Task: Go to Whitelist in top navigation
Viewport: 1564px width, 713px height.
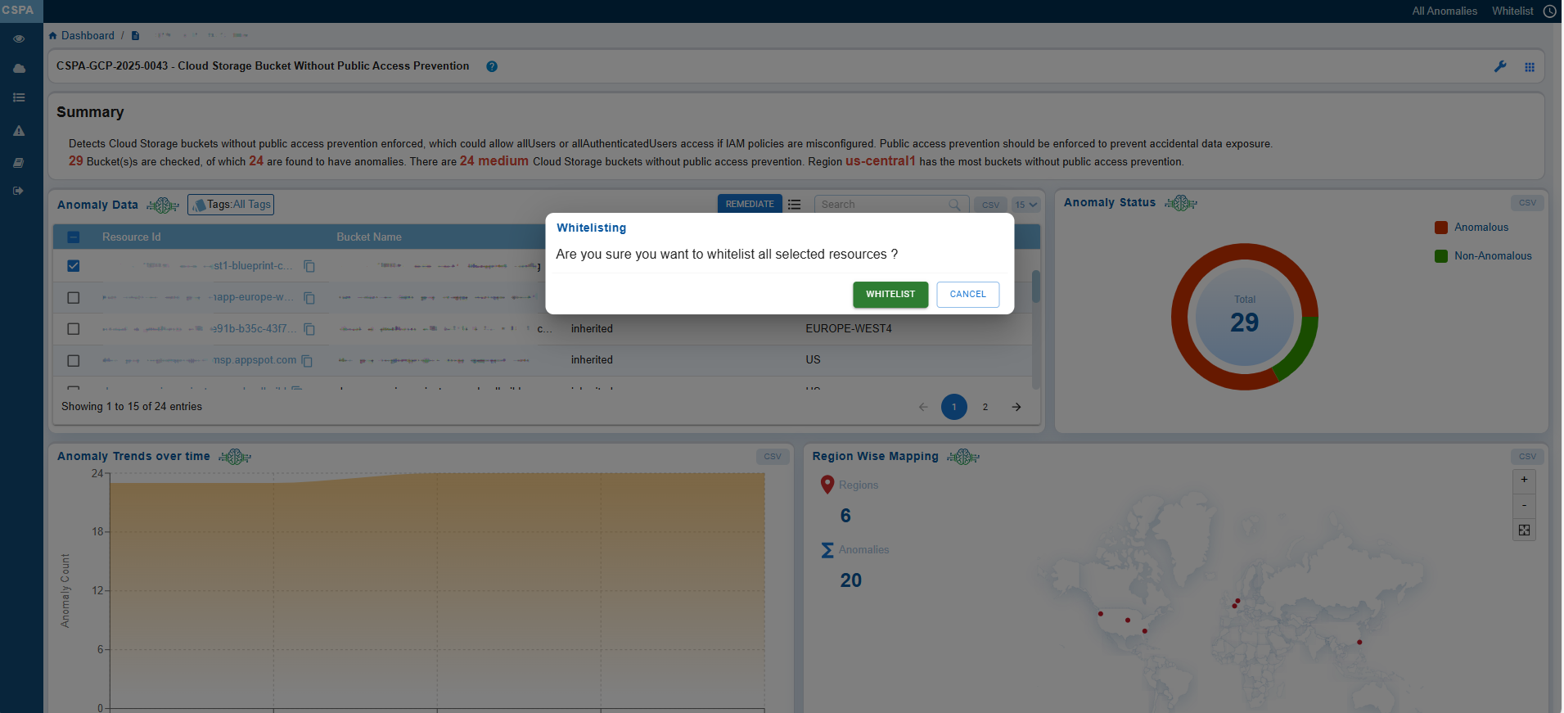Action: 1512,11
